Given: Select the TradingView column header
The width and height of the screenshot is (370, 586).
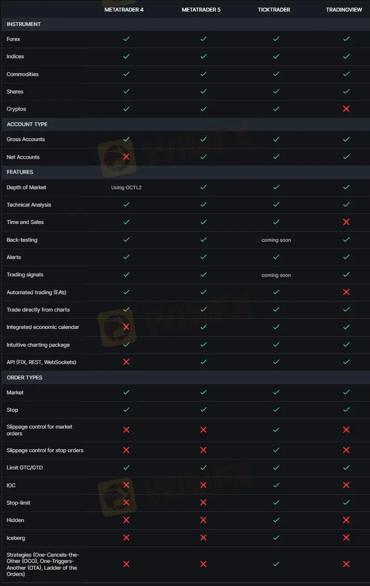Looking at the screenshot, I should click(x=344, y=10).
